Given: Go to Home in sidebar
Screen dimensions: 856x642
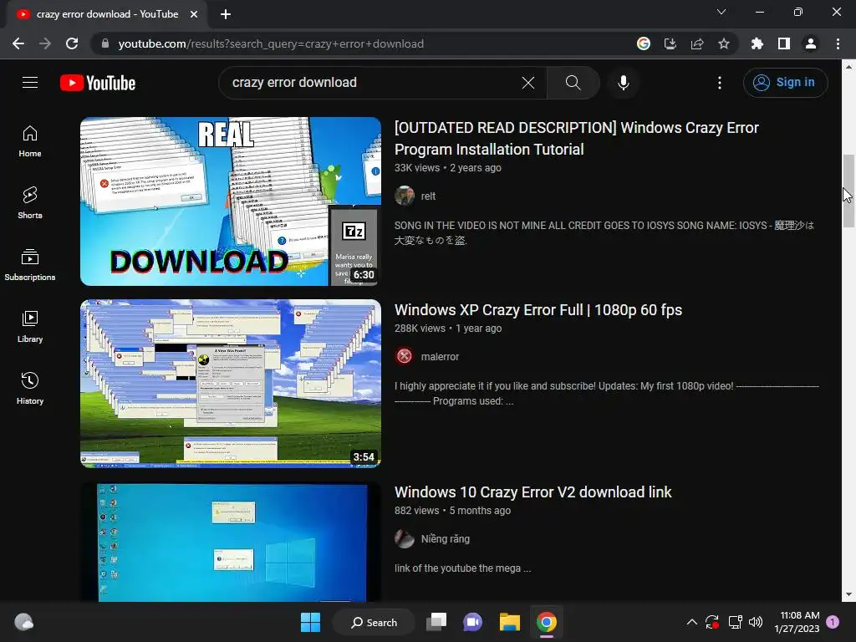Looking at the screenshot, I should [x=30, y=141].
